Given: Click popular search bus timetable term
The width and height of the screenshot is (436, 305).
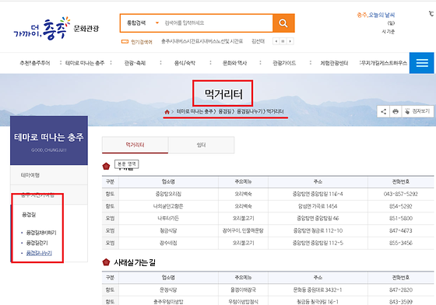Looking at the screenshot, I should click(202, 41).
